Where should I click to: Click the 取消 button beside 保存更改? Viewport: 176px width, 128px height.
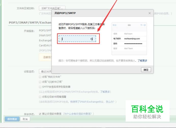coord(25,119)
